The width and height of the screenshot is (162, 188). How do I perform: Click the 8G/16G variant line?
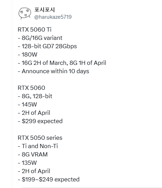40,38
